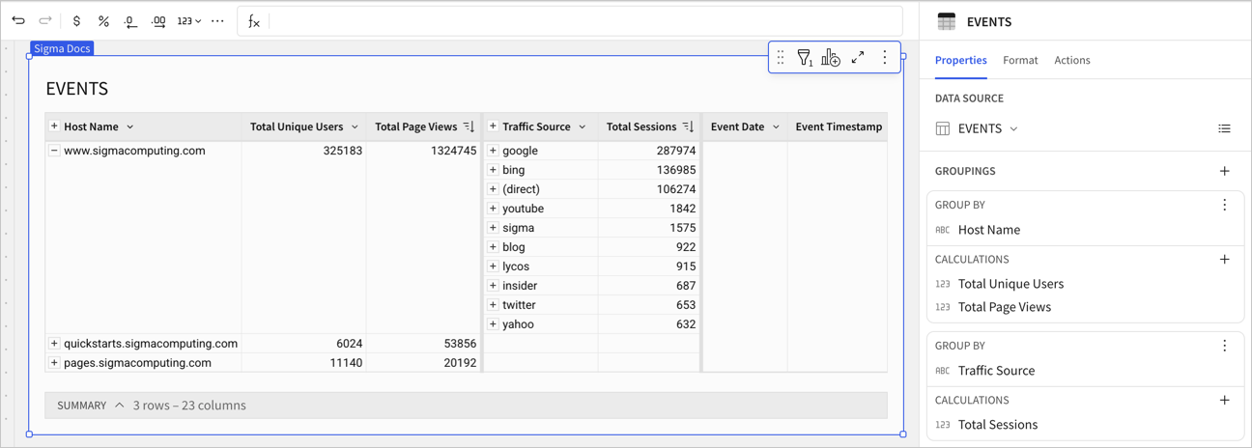Select cell value 325183
This screenshot has height=448, width=1252.
coord(343,151)
